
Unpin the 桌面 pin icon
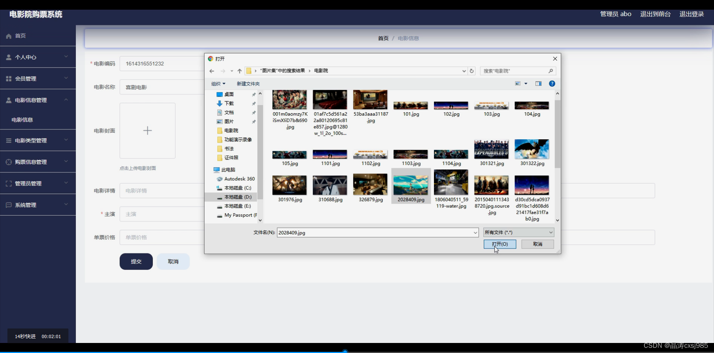coord(254,94)
